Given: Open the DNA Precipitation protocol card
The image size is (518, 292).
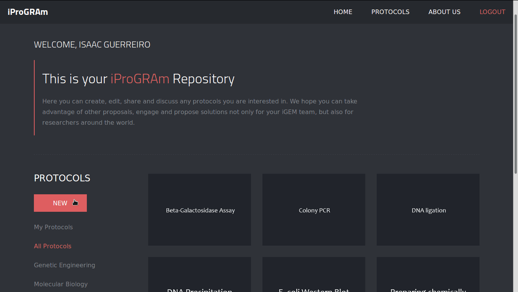Looking at the screenshot, I should [200, 275].
